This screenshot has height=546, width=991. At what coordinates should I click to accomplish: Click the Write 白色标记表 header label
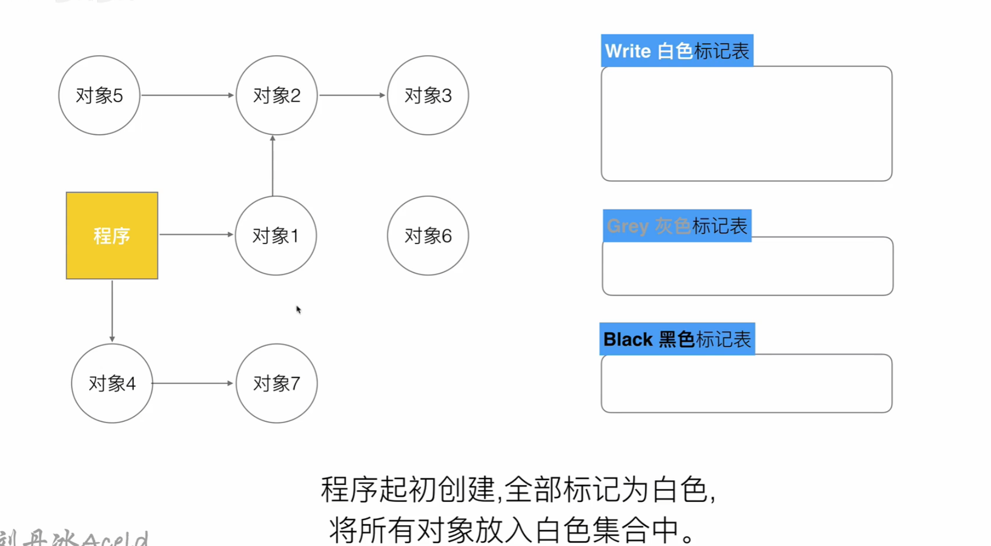pyautogui.click(x=677, y=51)
